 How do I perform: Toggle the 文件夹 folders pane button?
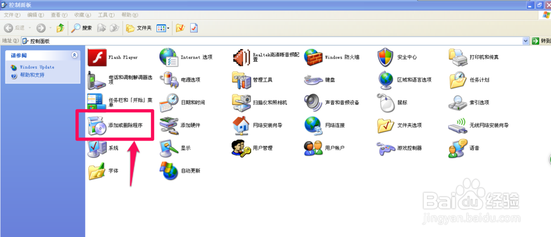139,28
